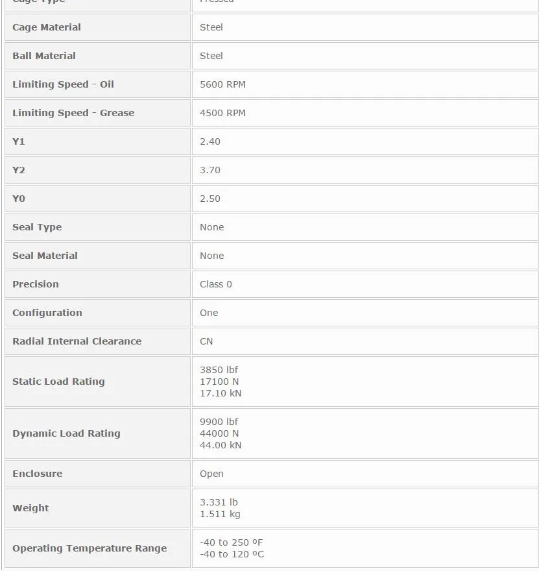Select the 44000 N dynamic load value
This screenshot has height=571, width=539.
pos(219,433)
